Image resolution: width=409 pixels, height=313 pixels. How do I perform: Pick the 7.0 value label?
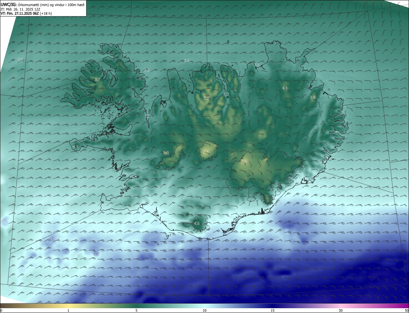point(226,94)
